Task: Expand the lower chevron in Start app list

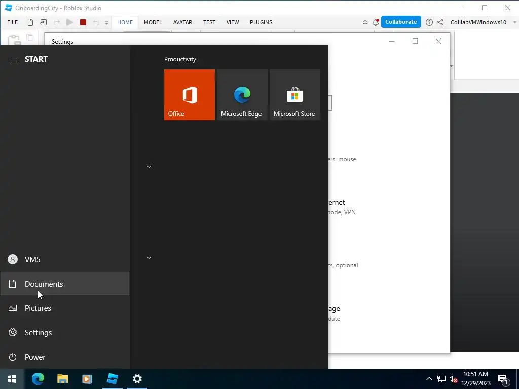Action: coord(149,258)
